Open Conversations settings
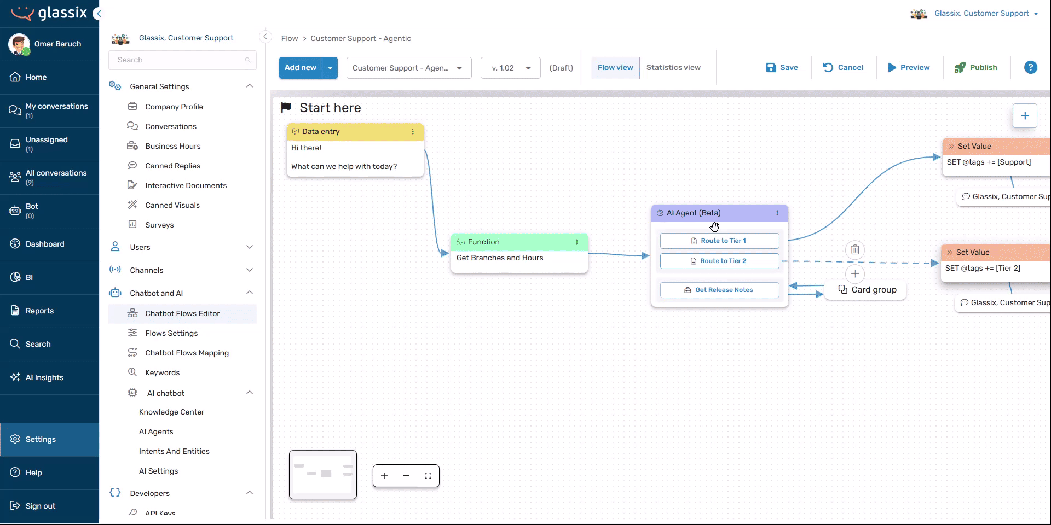 [171, 126]
